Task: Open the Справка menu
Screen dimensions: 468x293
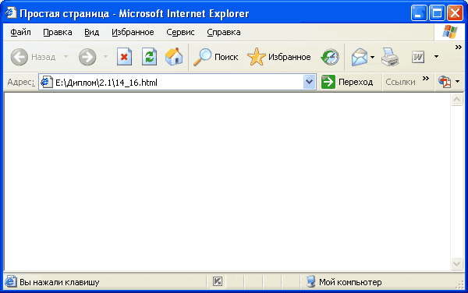Action: tap(224, 32)
